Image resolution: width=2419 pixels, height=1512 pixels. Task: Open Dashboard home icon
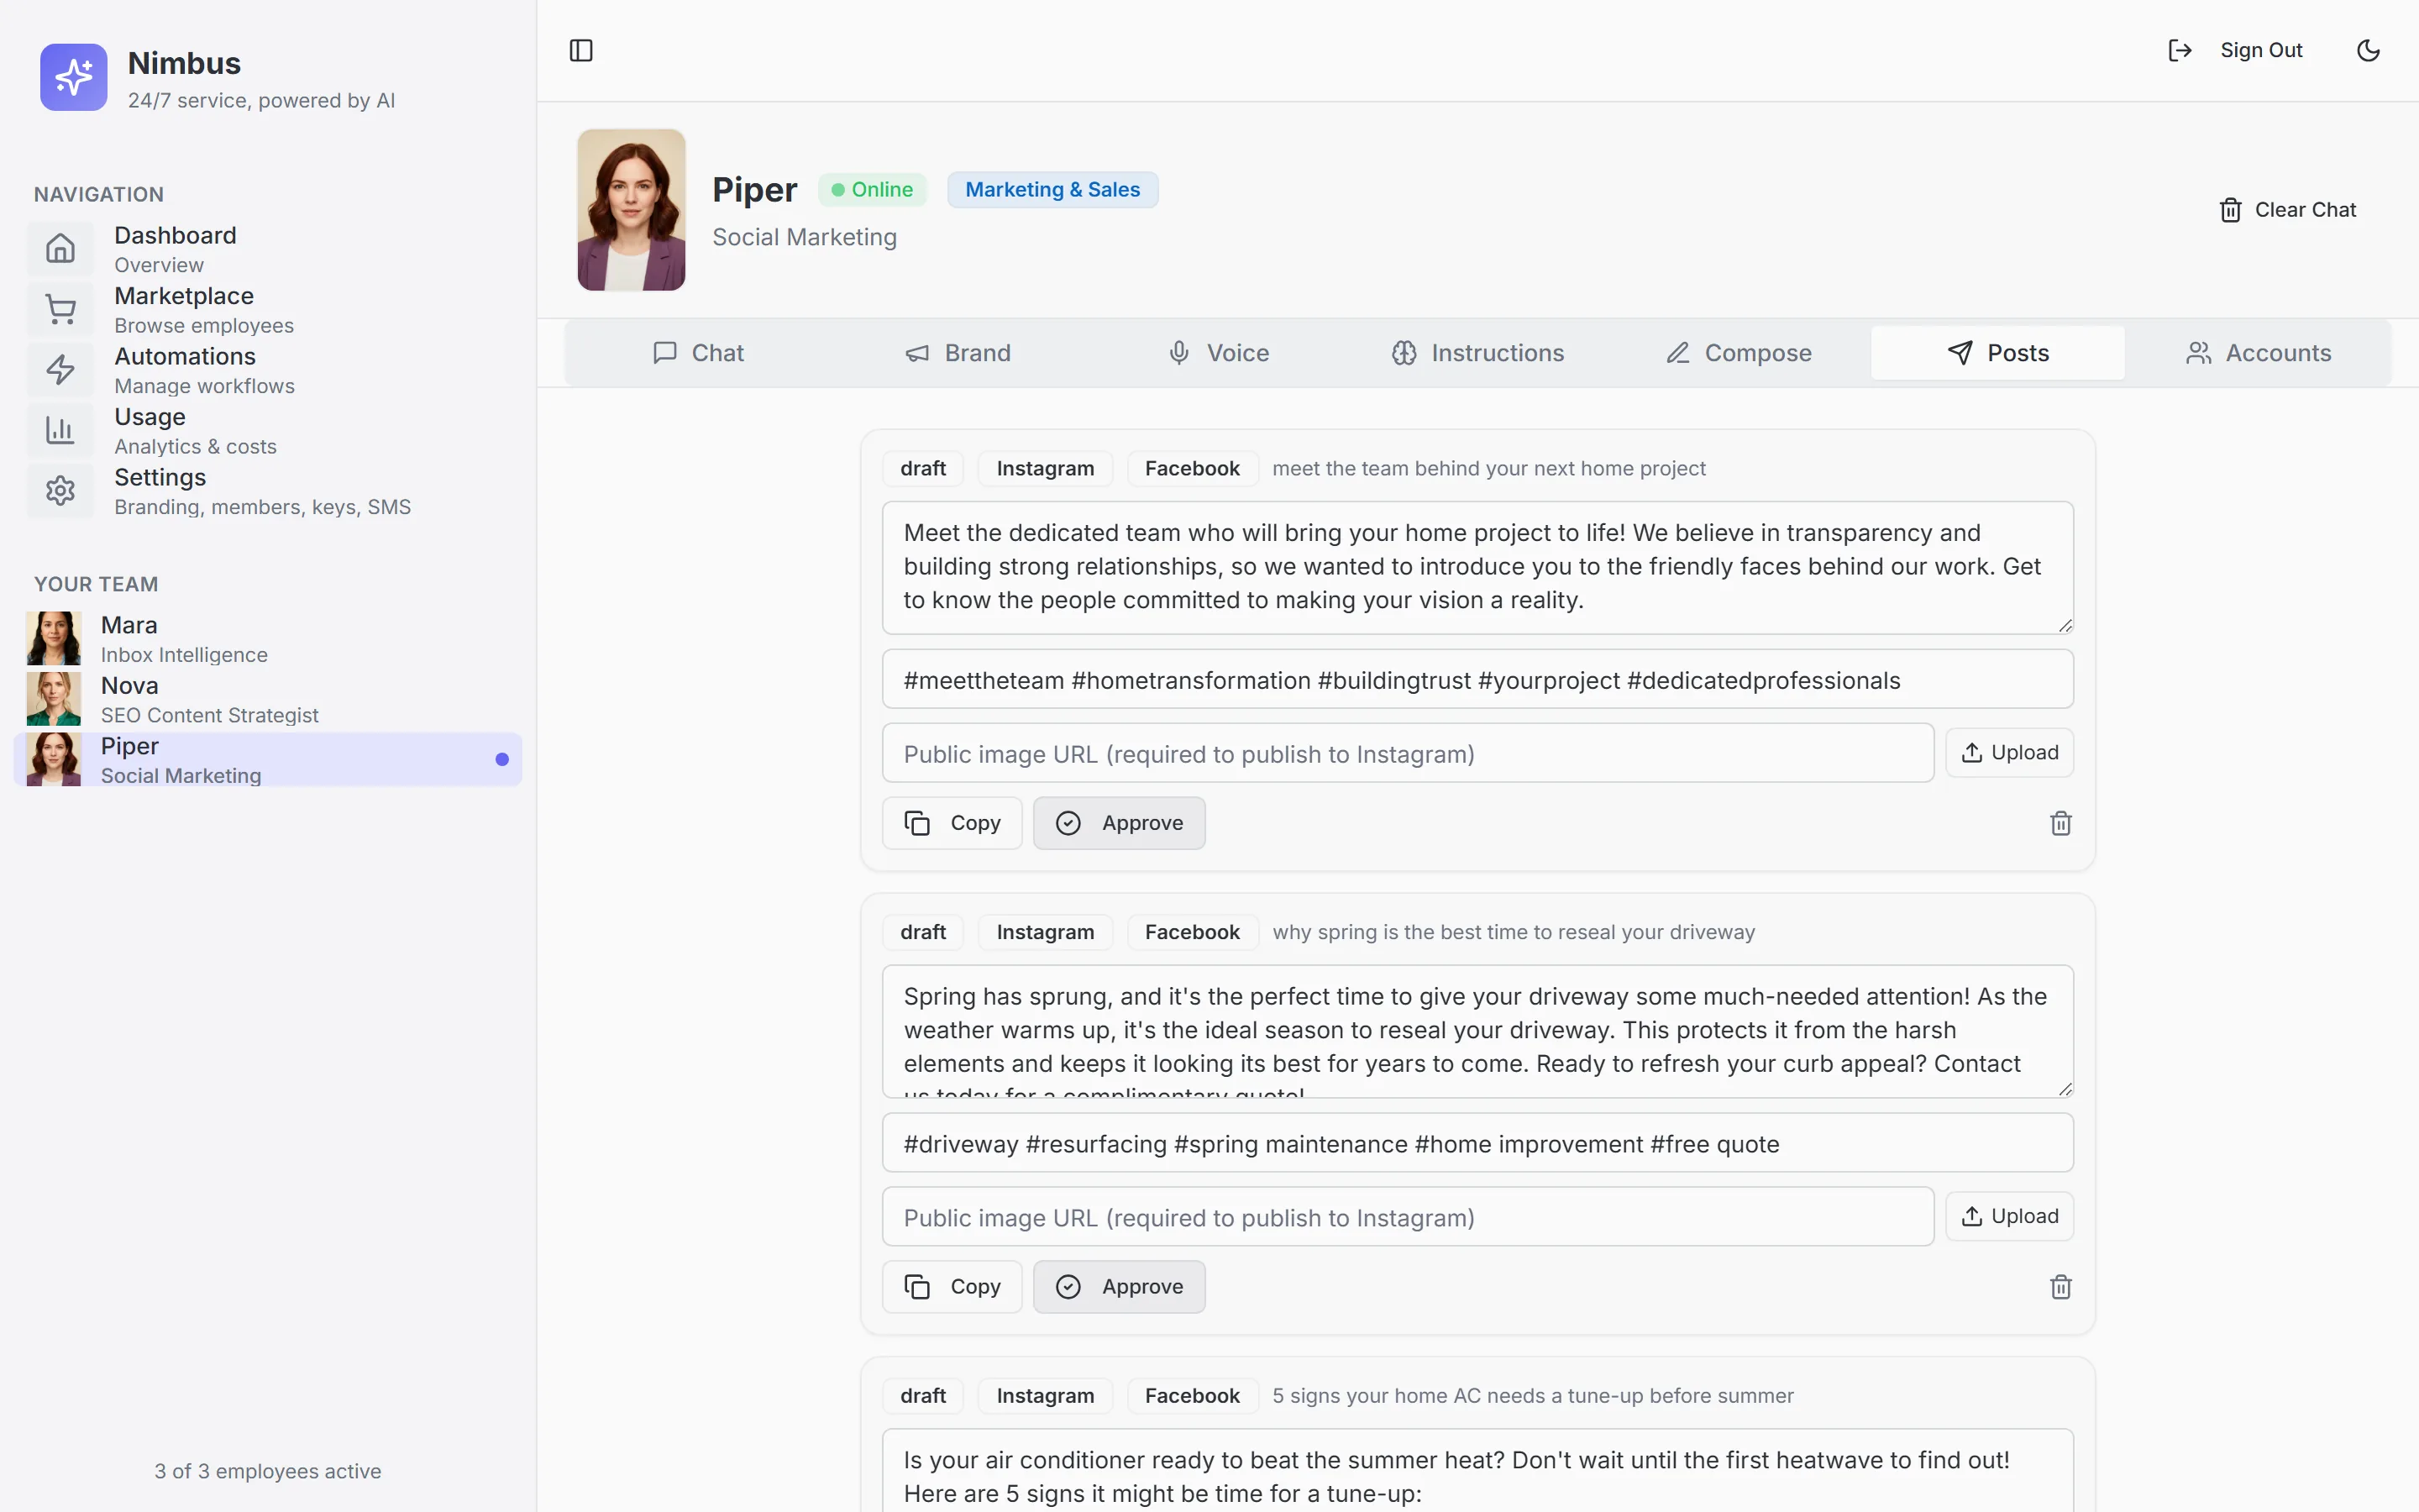[x=60, y=248]
